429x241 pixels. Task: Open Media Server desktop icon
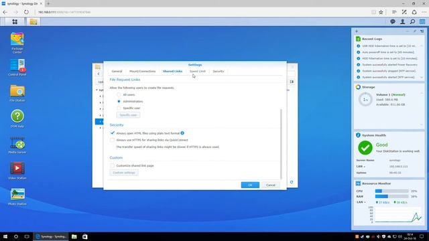coord(17,145)
